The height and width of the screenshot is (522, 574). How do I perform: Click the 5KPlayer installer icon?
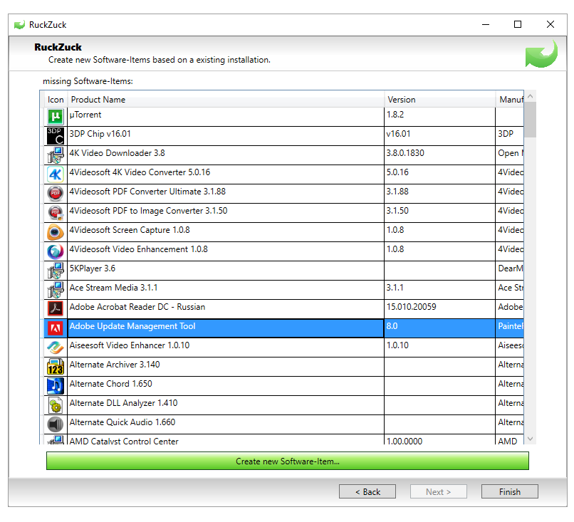coord(56,271)
